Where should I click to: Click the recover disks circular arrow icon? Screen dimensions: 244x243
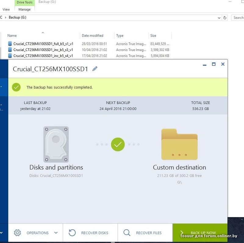pyautogui.click(x=72, y=233)
